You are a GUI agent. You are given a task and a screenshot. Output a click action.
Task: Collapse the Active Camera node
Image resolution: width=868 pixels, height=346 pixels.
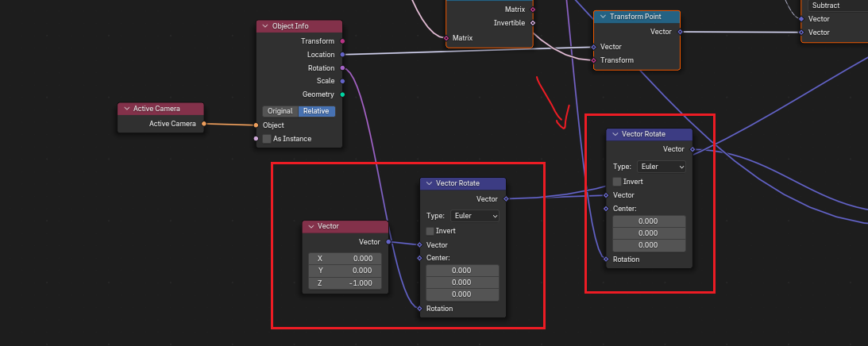(x=126, y=109)
